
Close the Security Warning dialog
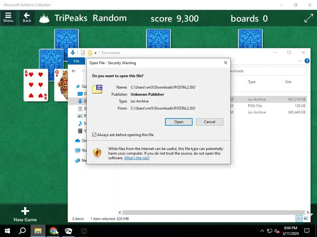point(226,63)
